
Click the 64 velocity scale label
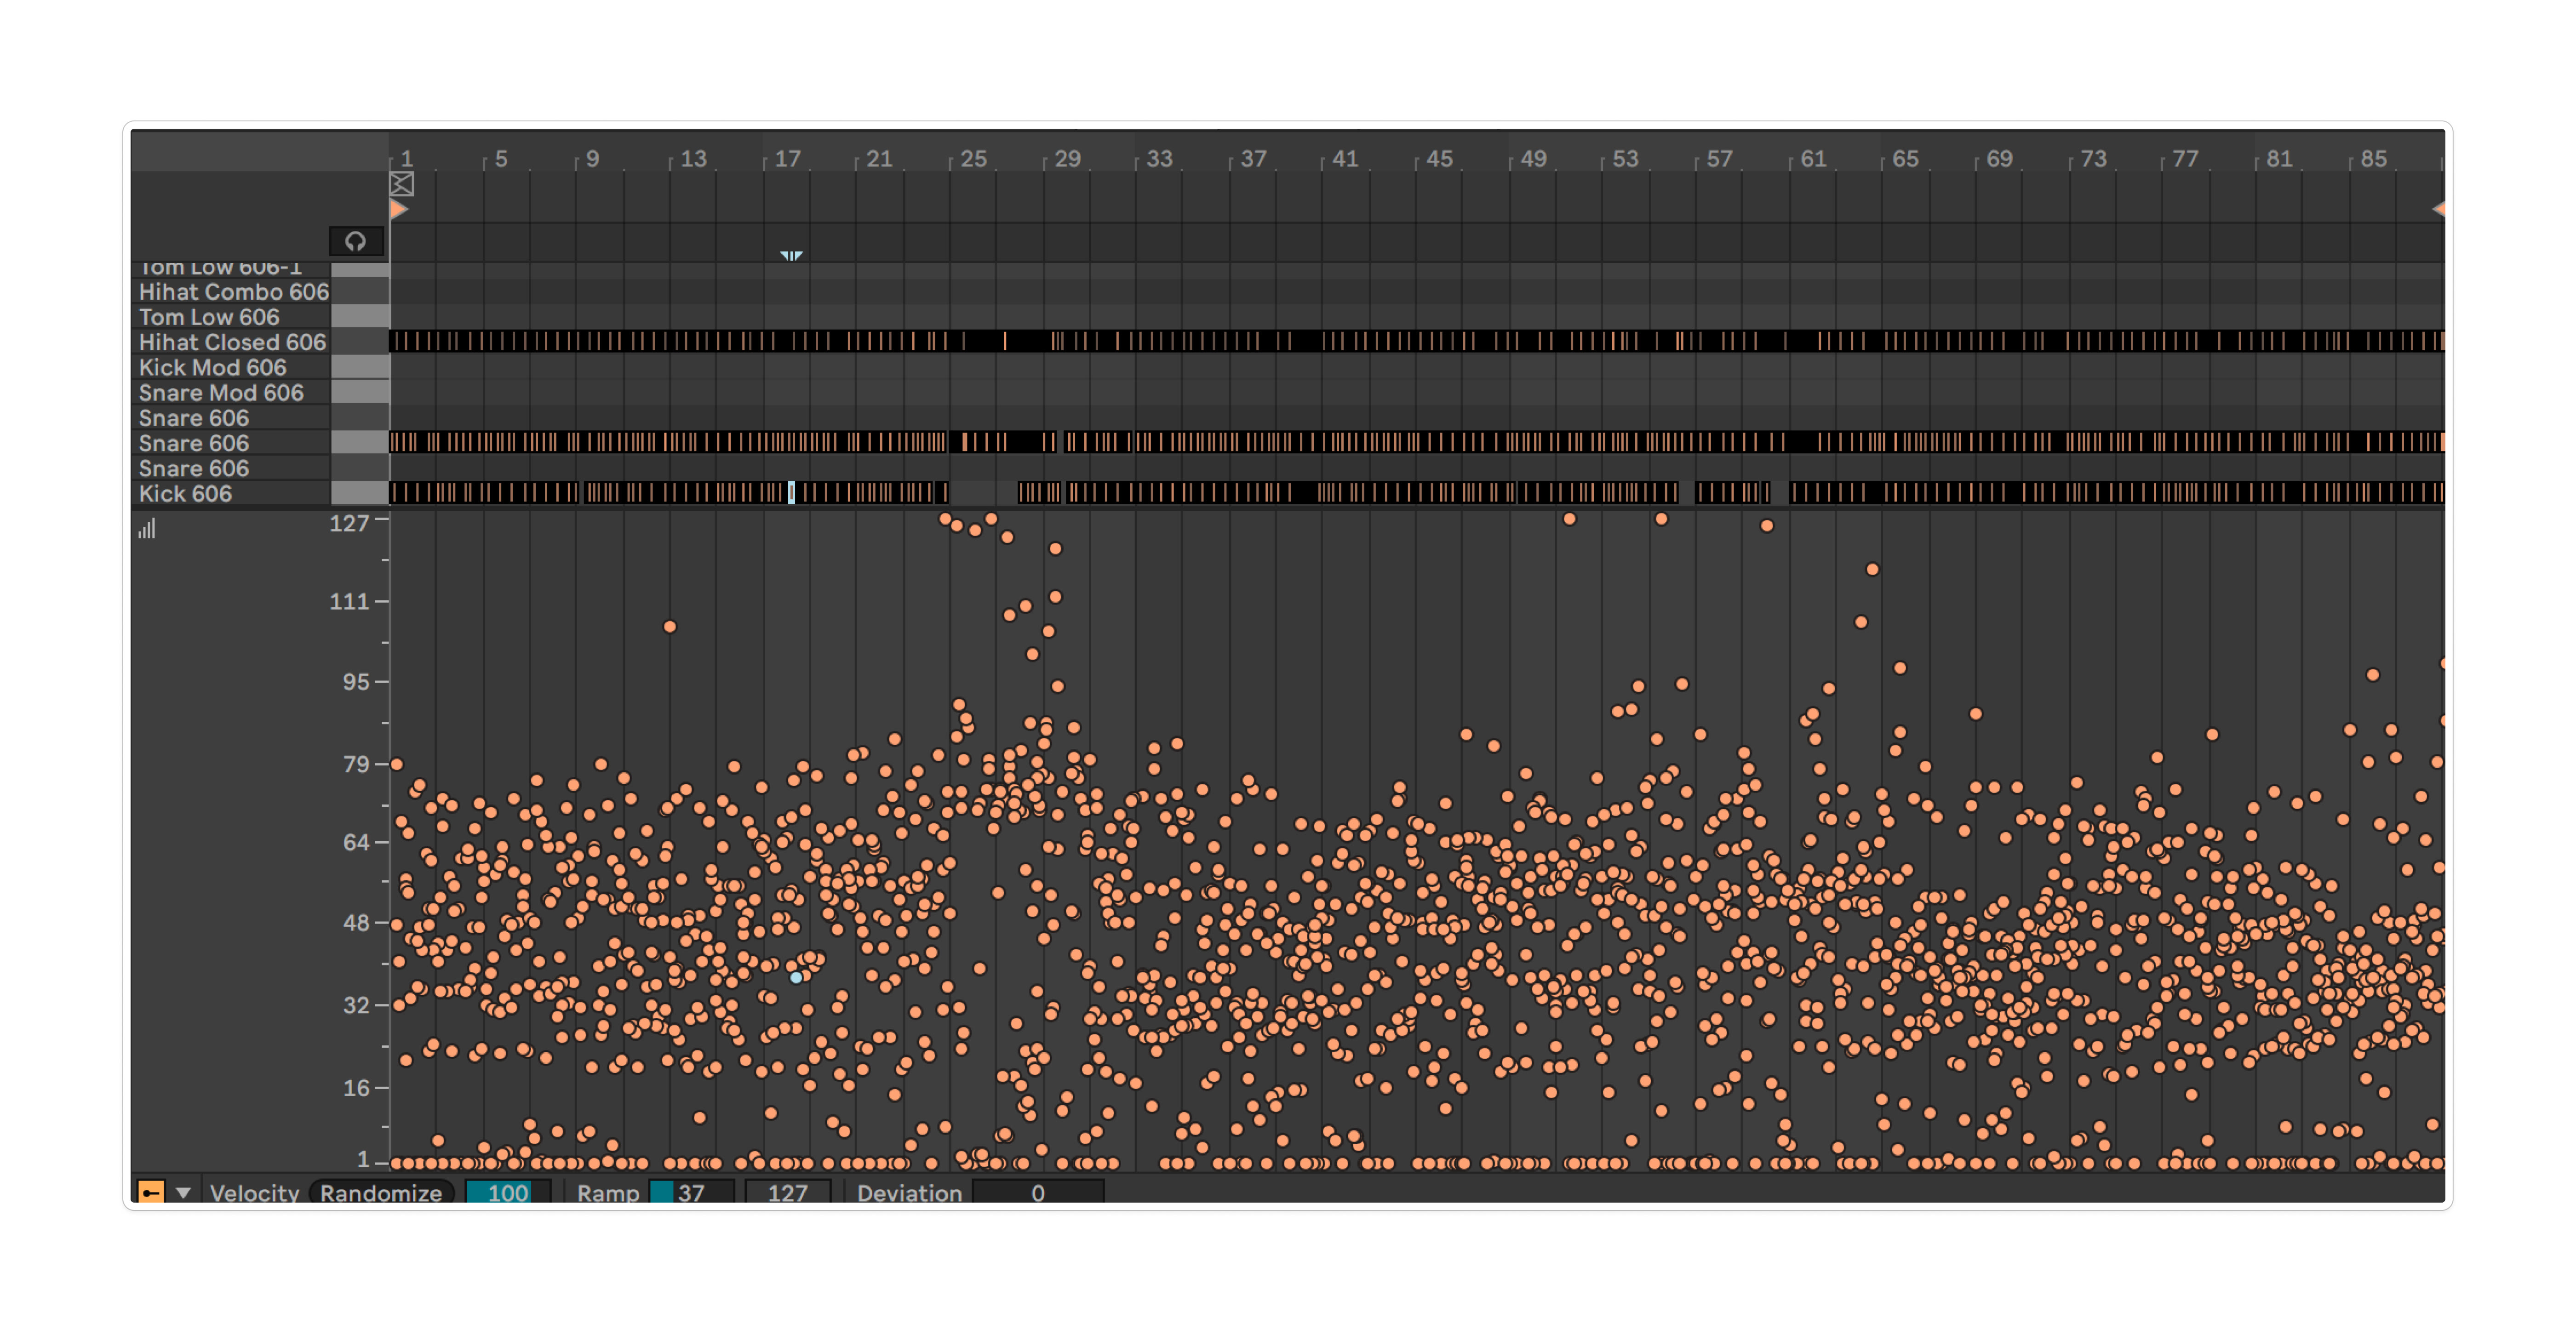[x=356, y=842]
